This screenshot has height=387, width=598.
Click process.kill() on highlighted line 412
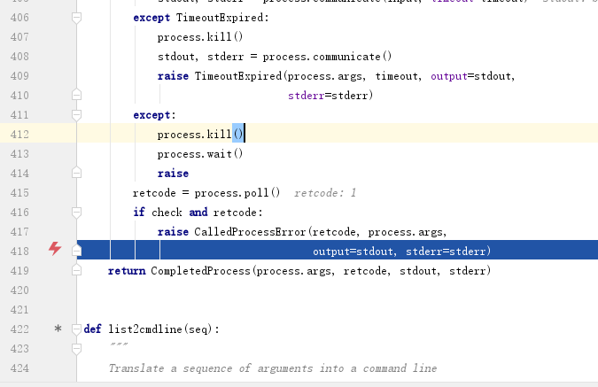200,135
